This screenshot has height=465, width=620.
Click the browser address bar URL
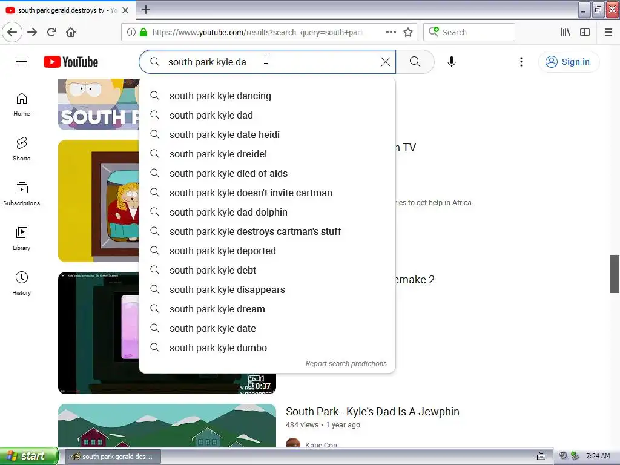257,32
